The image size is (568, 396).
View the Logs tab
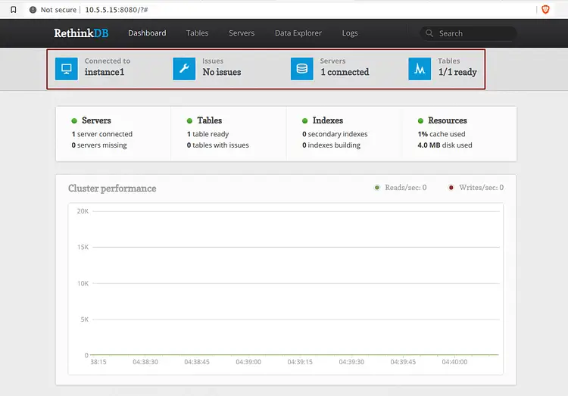[x=350, y=33]
